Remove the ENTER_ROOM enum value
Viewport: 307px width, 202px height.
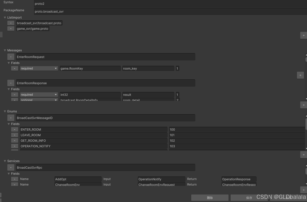(x=15, y=129)
